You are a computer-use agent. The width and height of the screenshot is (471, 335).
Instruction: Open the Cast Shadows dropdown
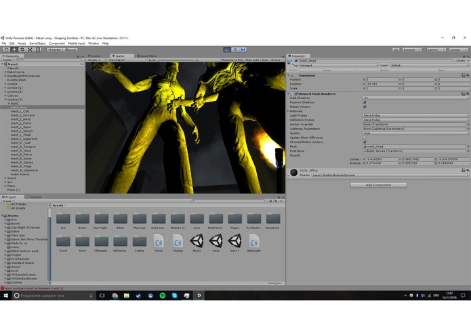[416, 98]
